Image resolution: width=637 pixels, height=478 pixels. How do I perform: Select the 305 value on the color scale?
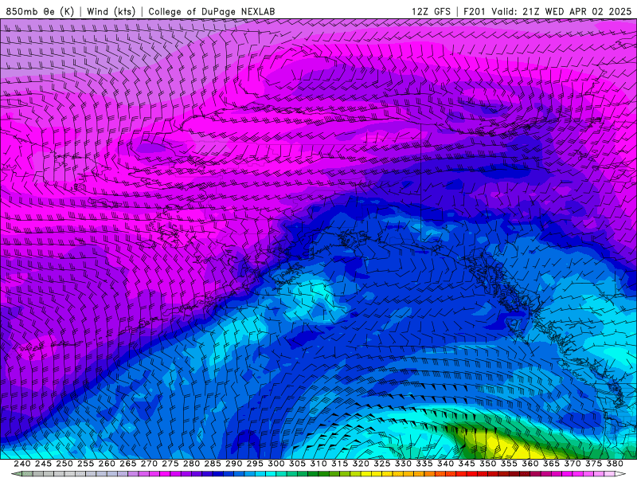(x=297, y=464)
